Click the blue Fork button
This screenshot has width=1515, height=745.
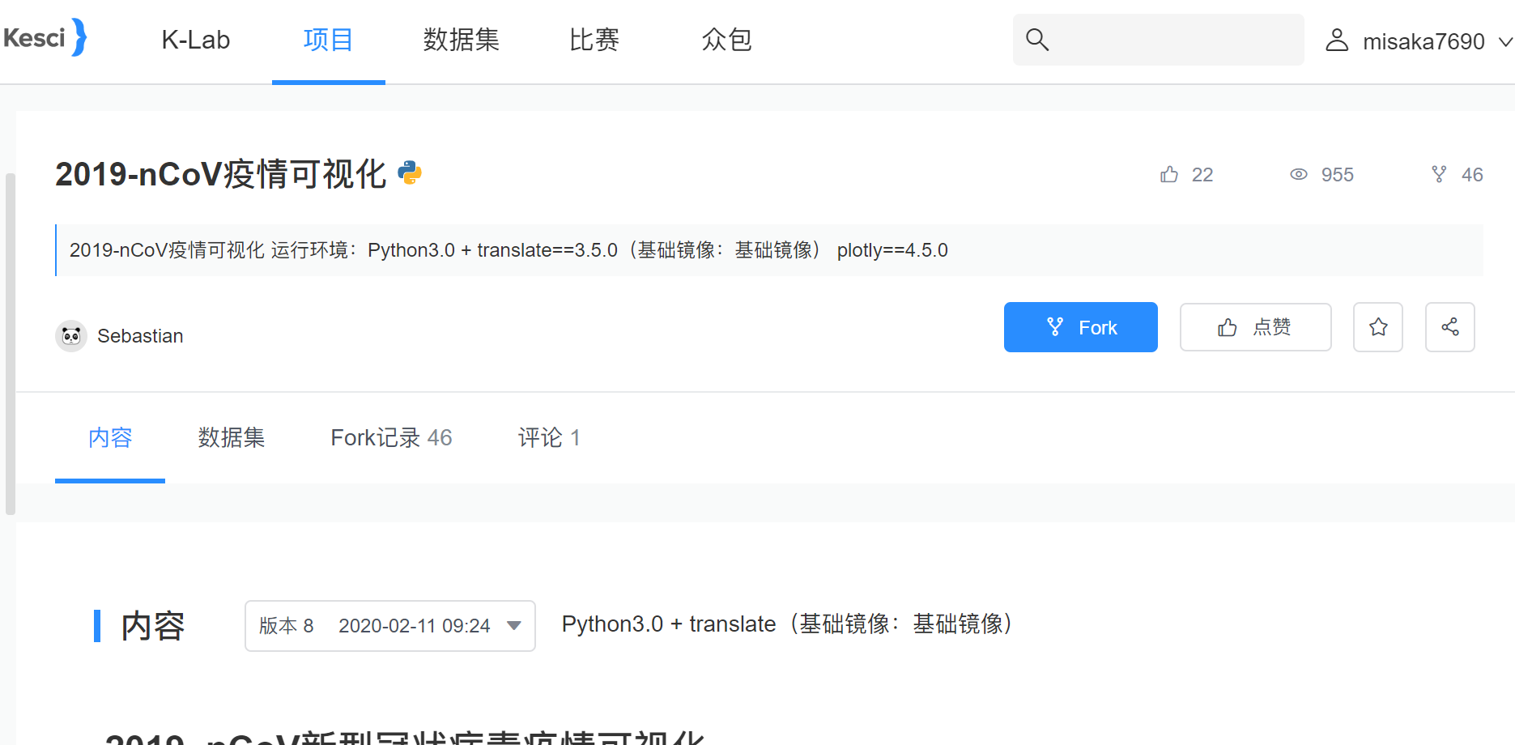(1081, 327)
